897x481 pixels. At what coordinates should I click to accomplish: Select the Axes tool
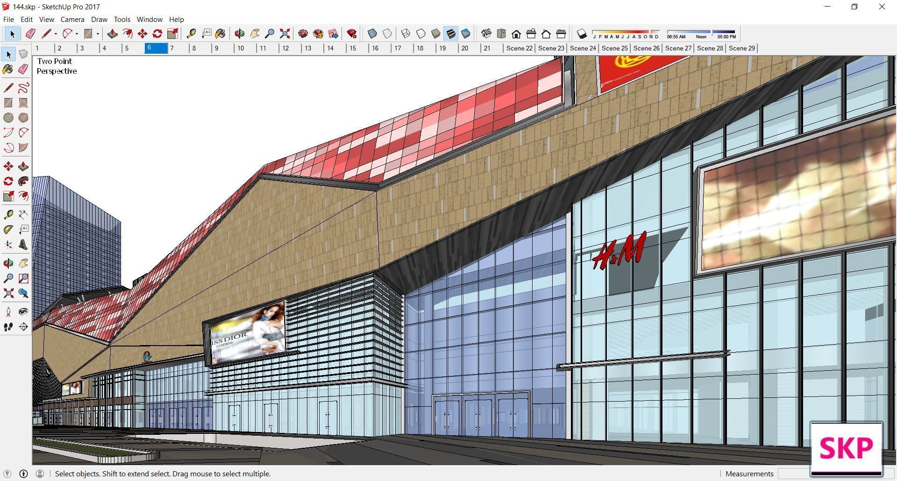(8, 245)
